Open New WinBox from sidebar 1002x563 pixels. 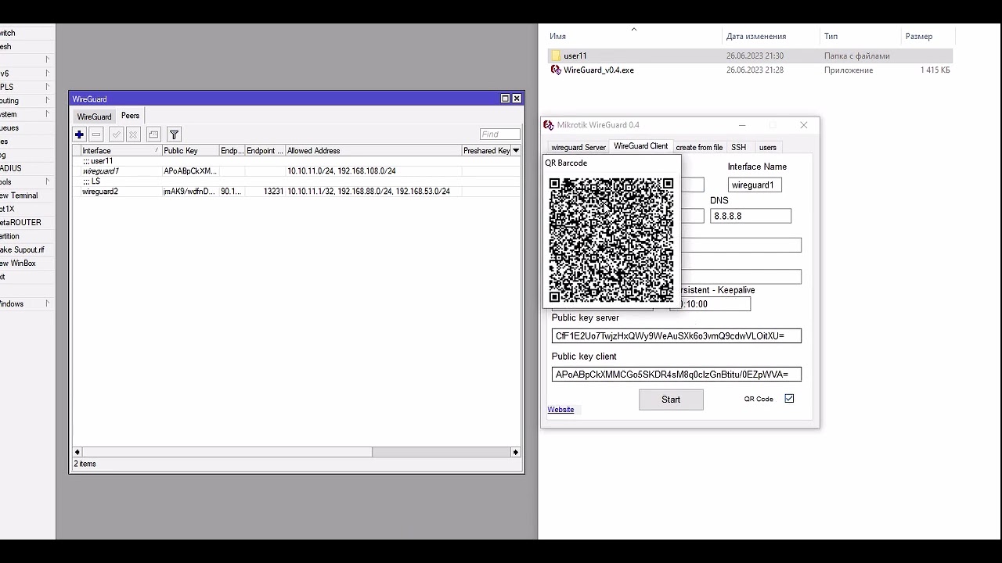18,264
